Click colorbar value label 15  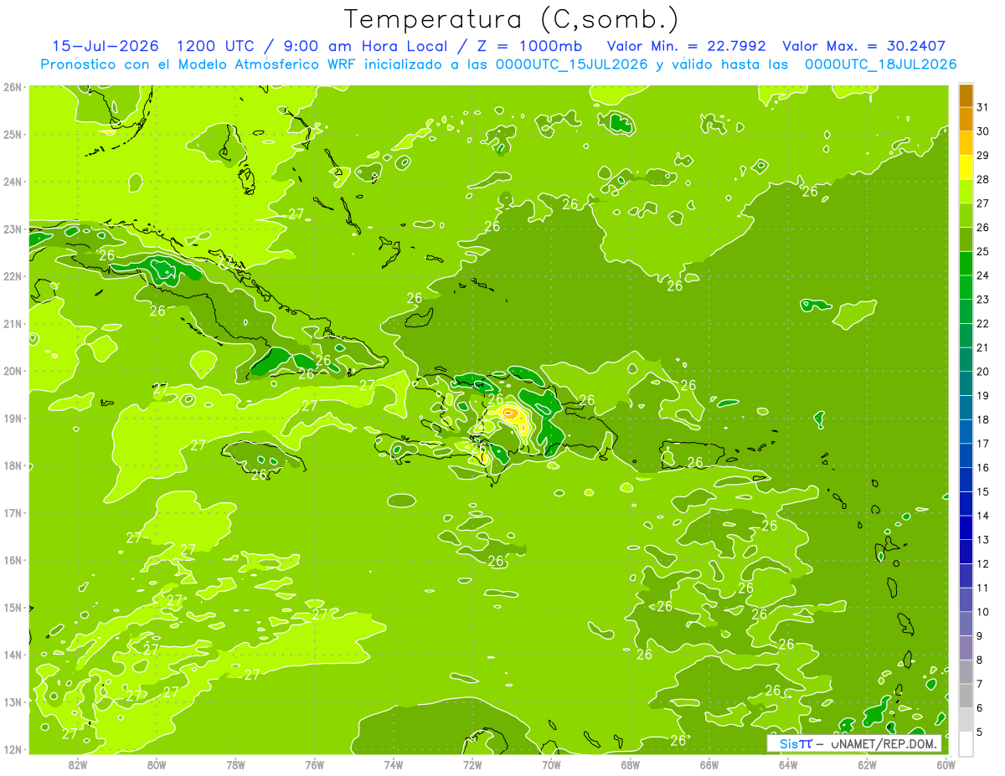pos(983,492)
